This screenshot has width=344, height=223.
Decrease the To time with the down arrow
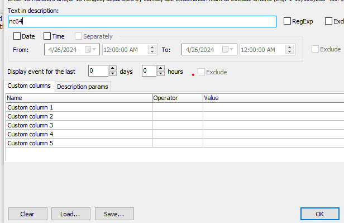click(x=290, y=52)
